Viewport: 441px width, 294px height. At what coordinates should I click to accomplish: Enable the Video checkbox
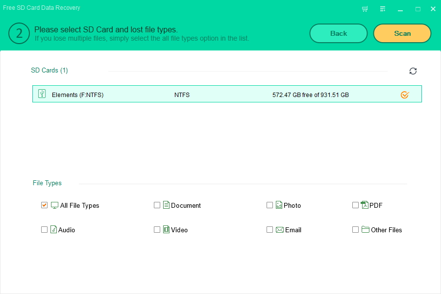pos(157,230)
